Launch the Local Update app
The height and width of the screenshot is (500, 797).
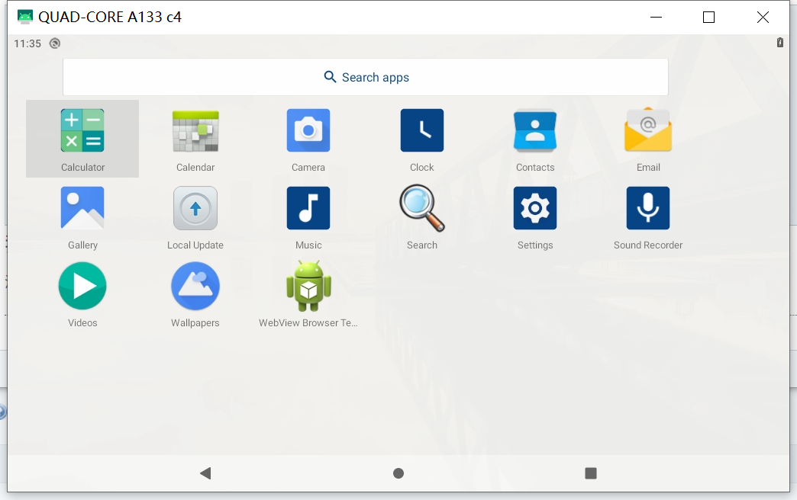pyautogui.click(x=195, y=208)
